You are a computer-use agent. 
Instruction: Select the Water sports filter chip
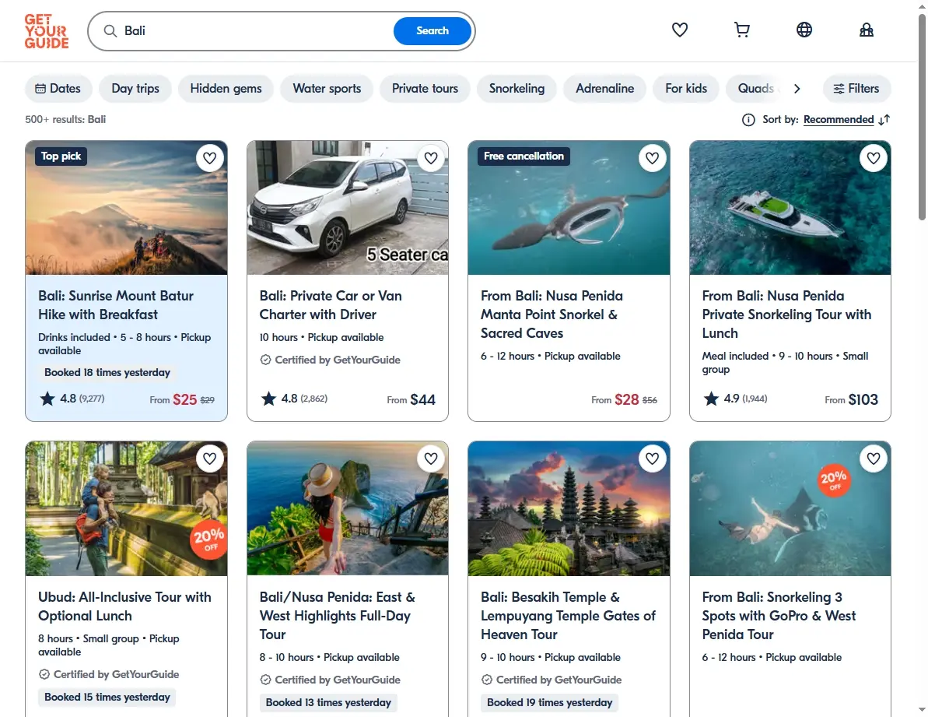(x=327, y=89)
